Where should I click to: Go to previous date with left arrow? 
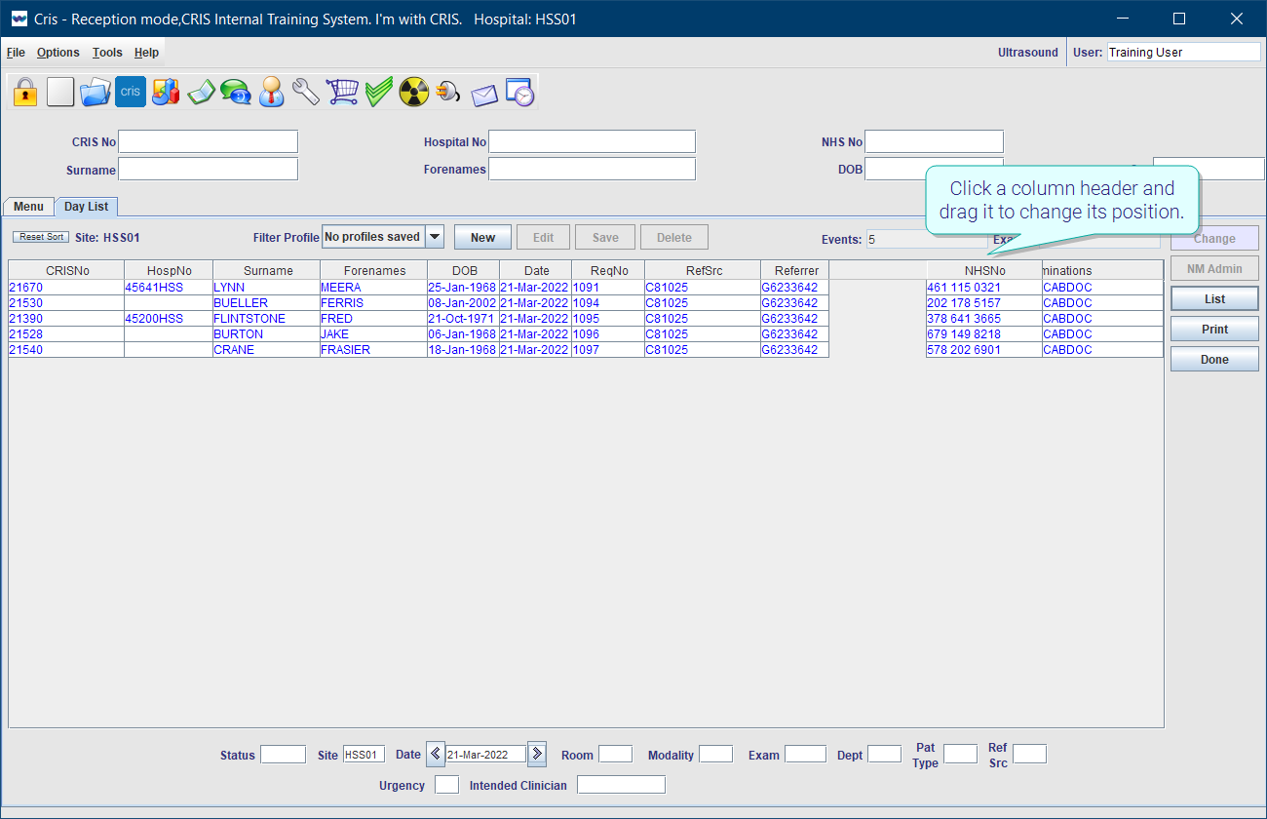pos(436,754)
